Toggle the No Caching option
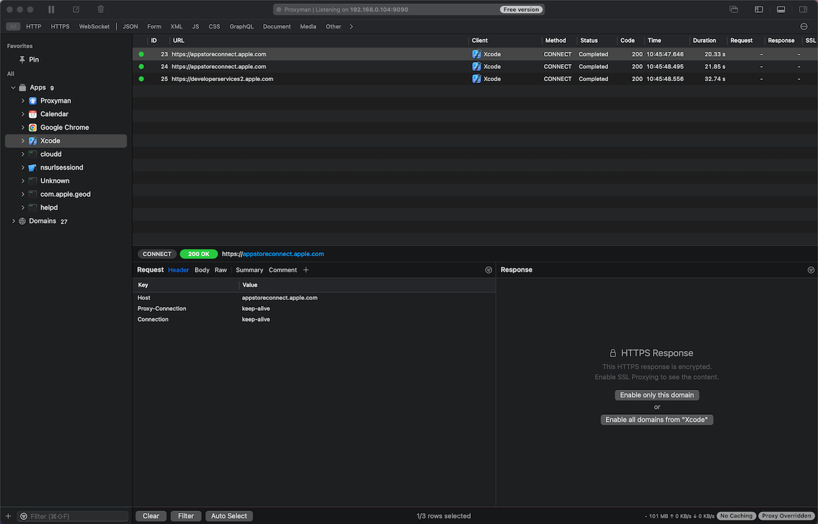This screenshot has width=818, height=524. [x=736, y=516]
